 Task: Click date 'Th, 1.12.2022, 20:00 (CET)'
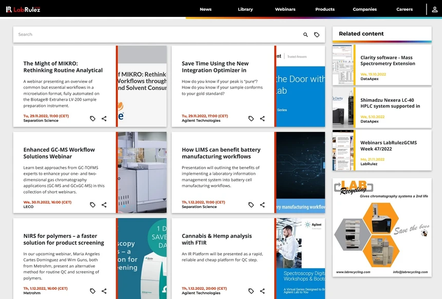(x=204, y=288)
